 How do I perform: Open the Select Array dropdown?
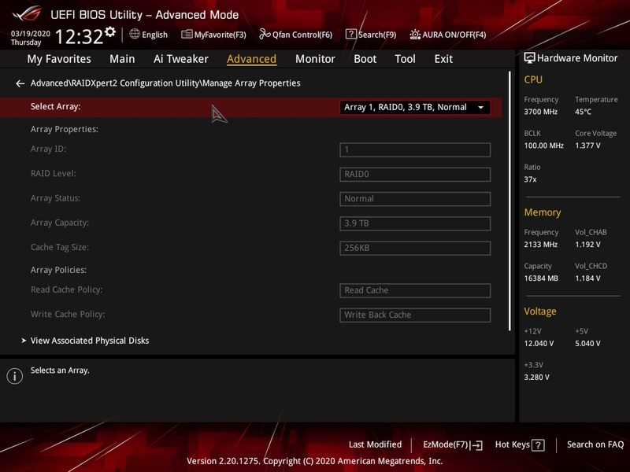[415, 108]
